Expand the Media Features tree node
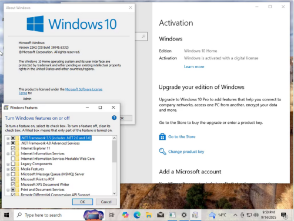The image size is (294, 221). [x=8, y=169]
